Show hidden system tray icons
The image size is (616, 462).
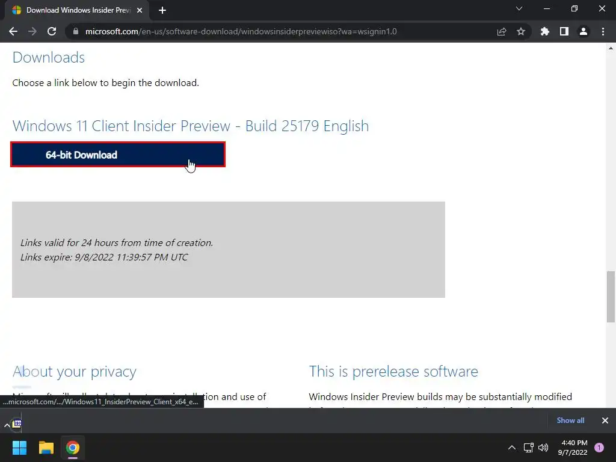coord(511,448)
